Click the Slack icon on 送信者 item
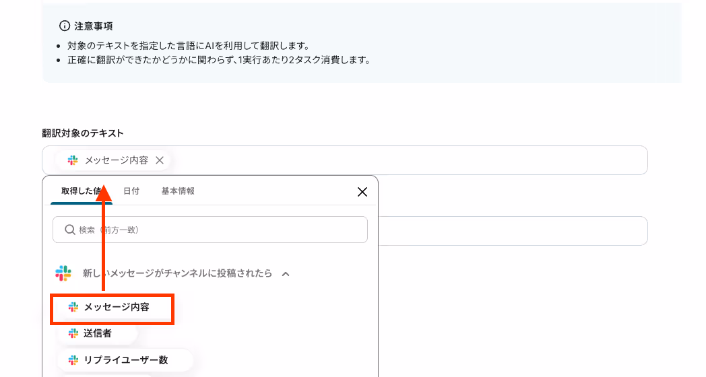The image size is (706, 377). [x=73, y=333]
